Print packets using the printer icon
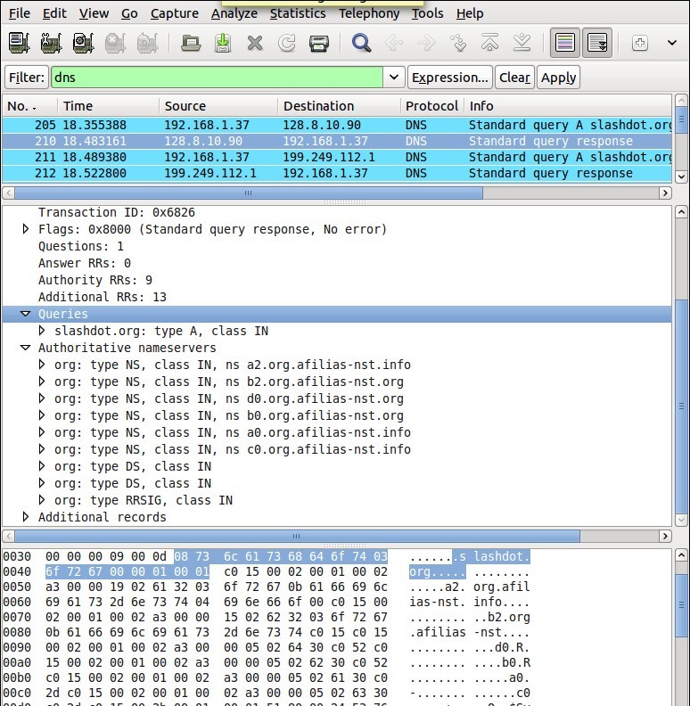Image resolution: width=690 pixels, height=706 pixels. click(319, 43)
